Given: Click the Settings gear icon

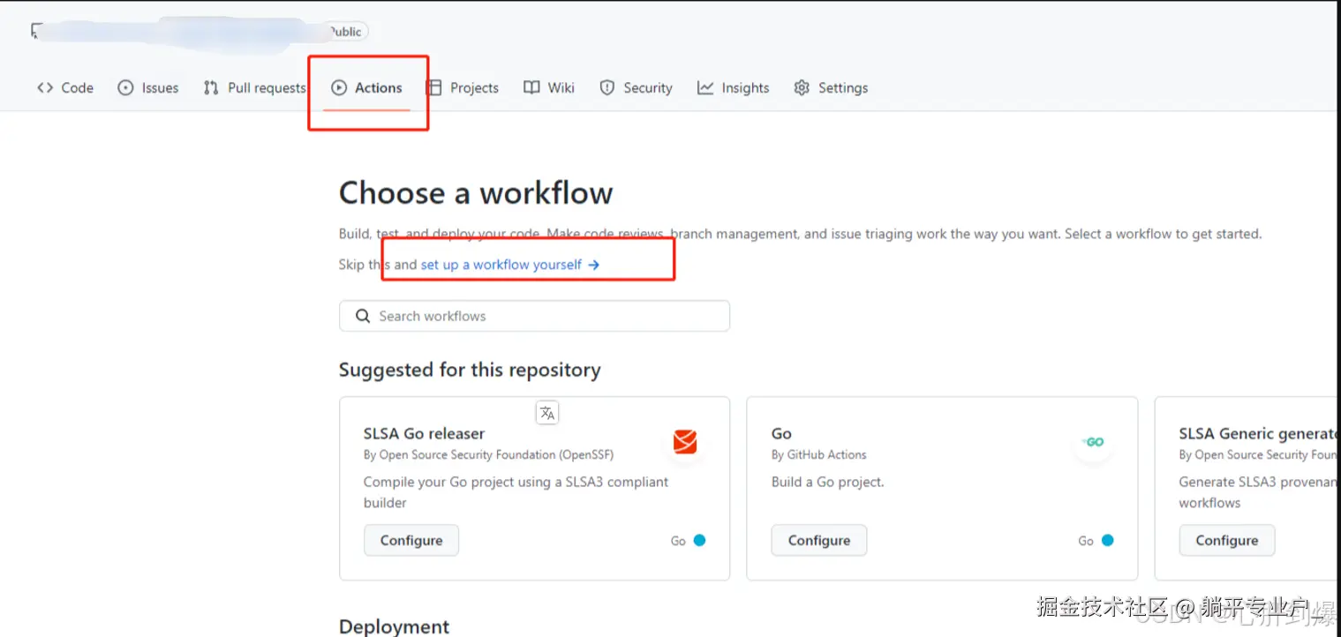Looking at the screenshot, I should click(x=802, y=87).
